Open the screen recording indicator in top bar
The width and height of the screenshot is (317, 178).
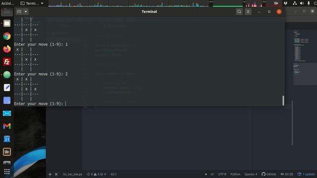coord(276,3)
